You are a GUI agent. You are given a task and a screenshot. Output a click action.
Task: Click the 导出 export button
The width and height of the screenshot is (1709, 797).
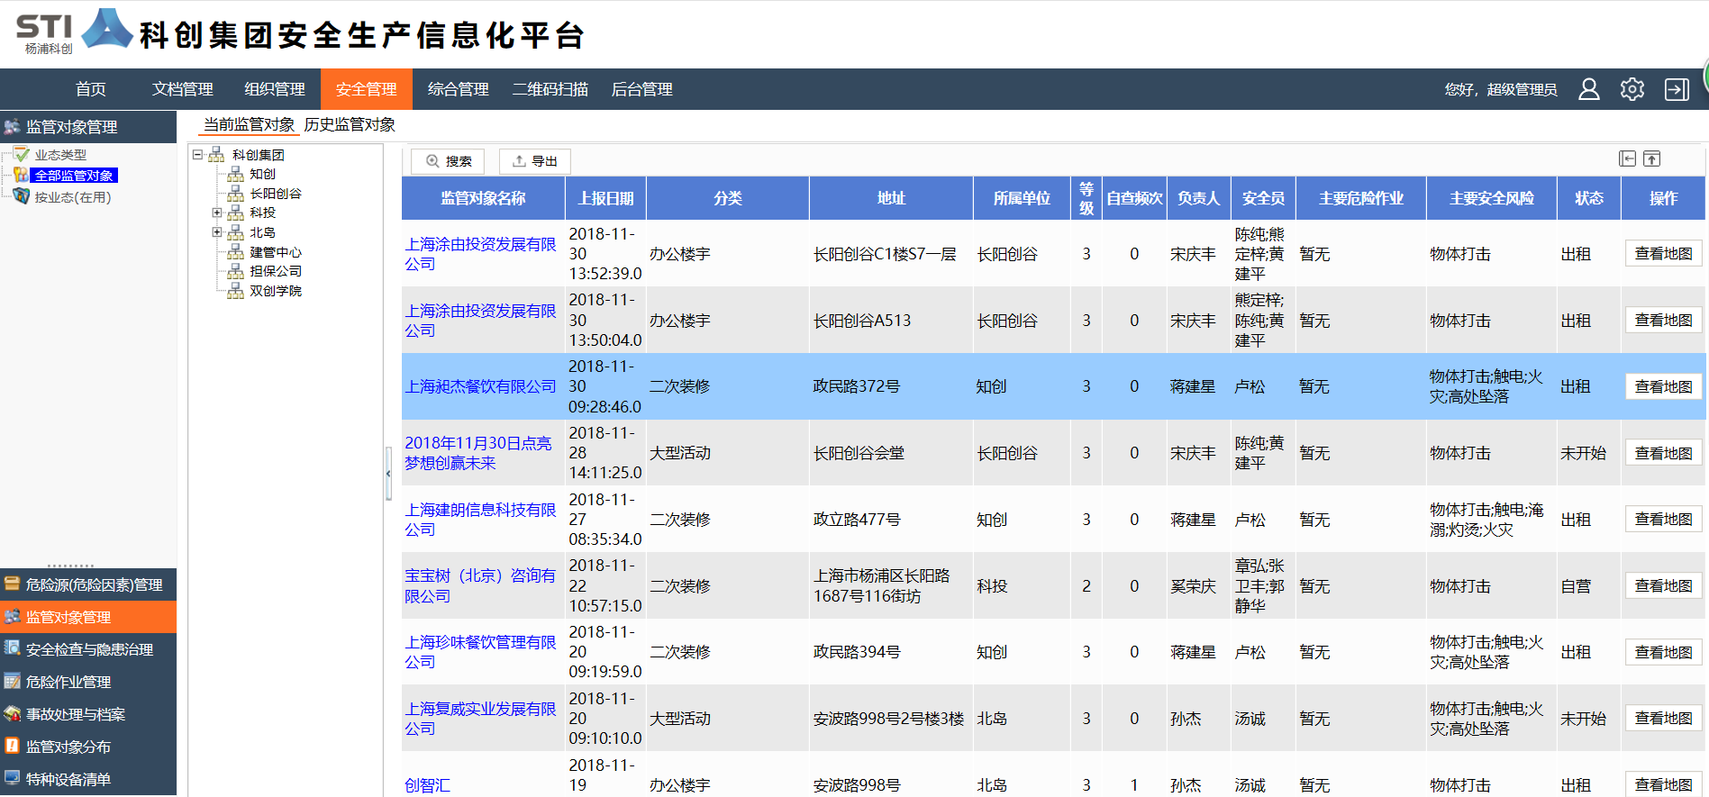pyautogui.click(x=535, y=161)
